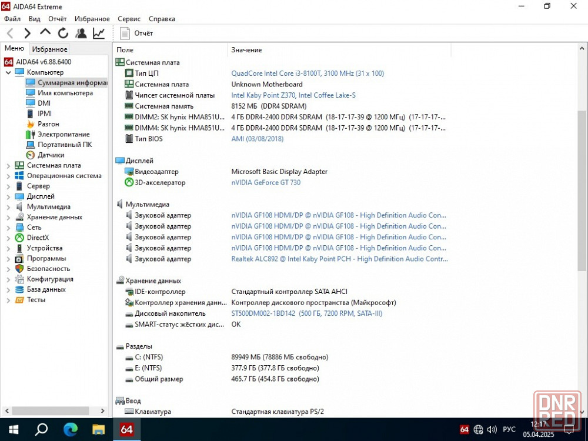Expand the Мультимедиа tree node
This screenshot has width=588, height=441.
point(8,206)
